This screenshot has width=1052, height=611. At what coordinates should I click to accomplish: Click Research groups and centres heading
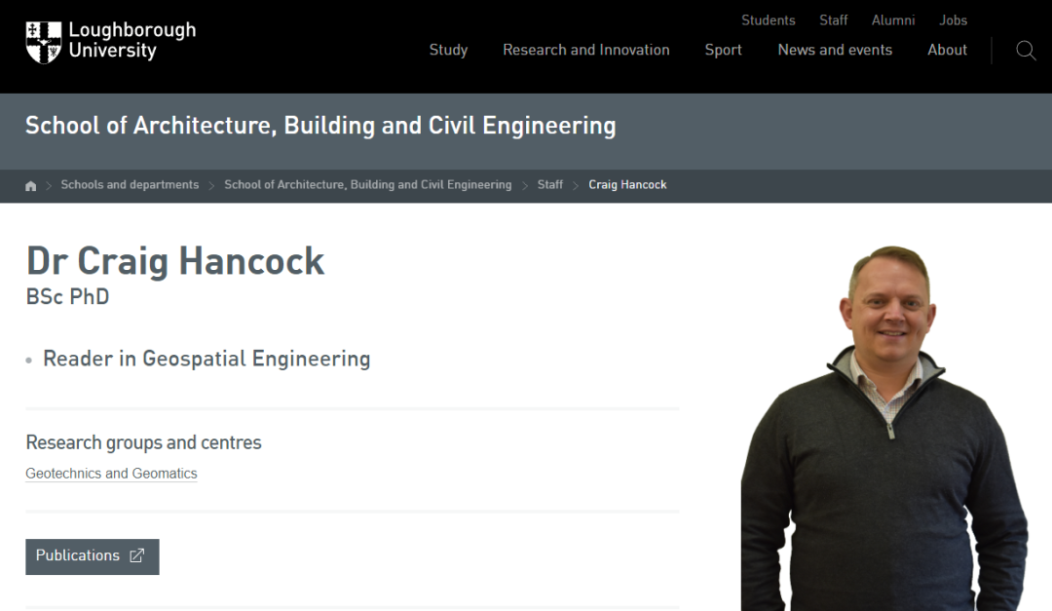click(x=143, y=443)
